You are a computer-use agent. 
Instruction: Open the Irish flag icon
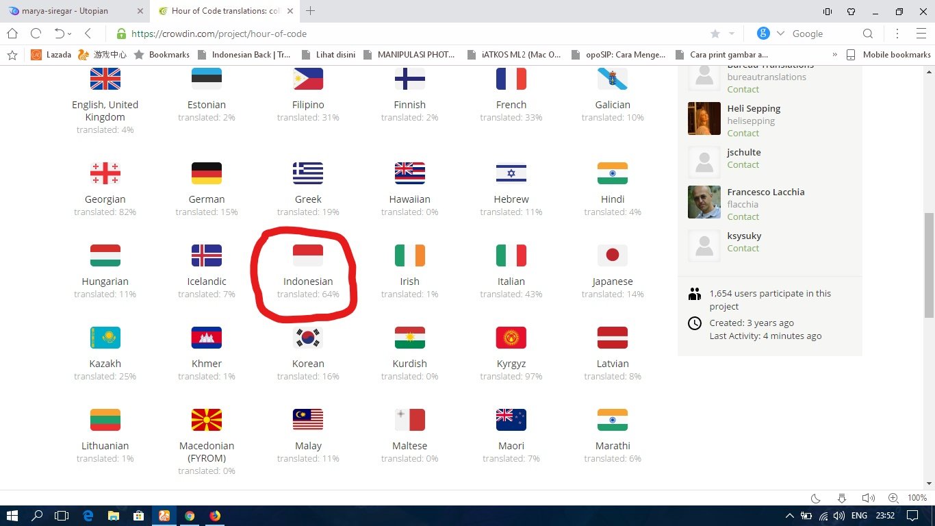410,255
